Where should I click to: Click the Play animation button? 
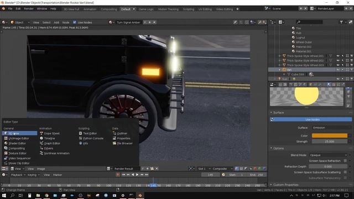137,175
